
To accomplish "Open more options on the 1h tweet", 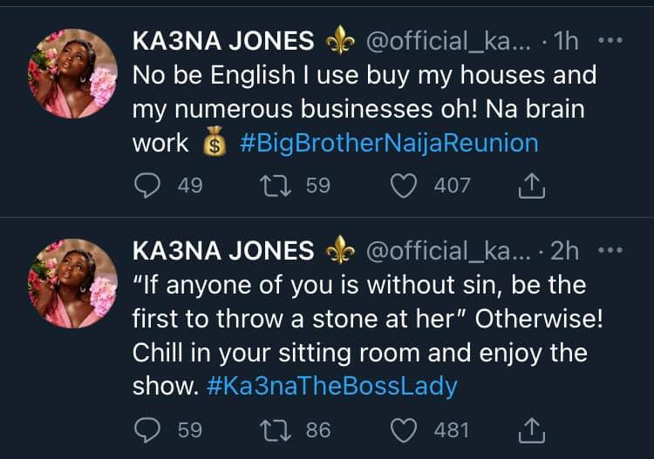I will pyautogui.click(x=614, y=41).
